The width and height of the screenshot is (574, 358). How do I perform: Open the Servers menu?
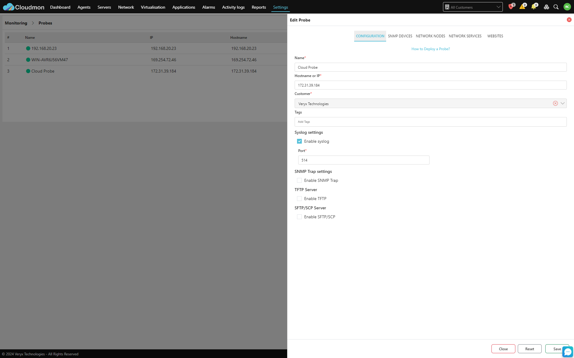tap(104, 7)
